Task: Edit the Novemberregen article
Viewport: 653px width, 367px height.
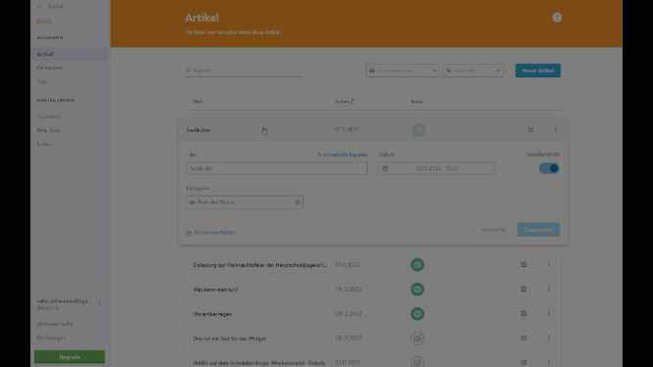Action: pos(524,314)
